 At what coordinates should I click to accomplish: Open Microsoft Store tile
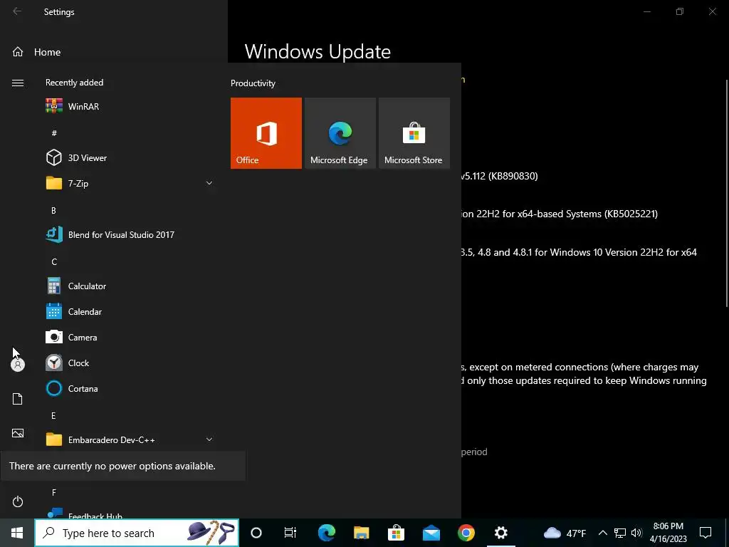(414, 133)
